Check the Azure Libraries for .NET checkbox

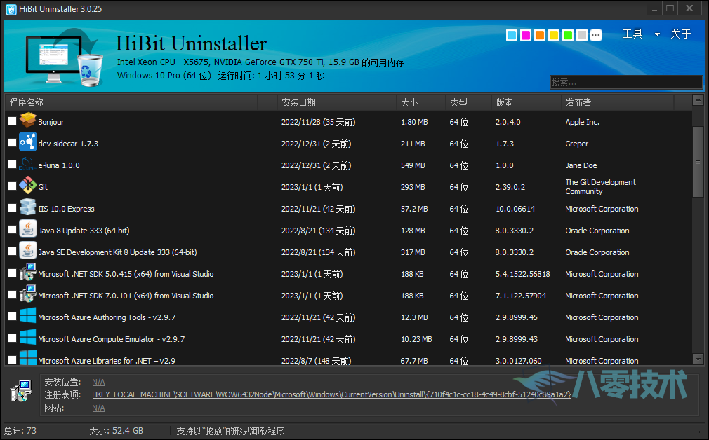point(12,359)
